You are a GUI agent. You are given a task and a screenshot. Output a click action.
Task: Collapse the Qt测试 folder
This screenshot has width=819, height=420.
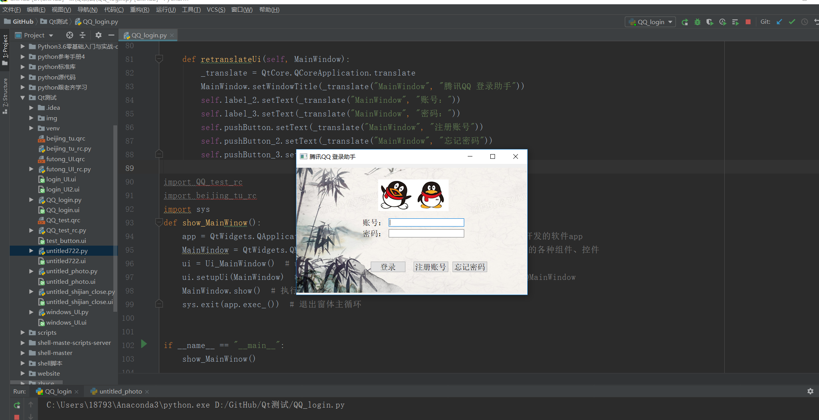(x=23, y=98)
